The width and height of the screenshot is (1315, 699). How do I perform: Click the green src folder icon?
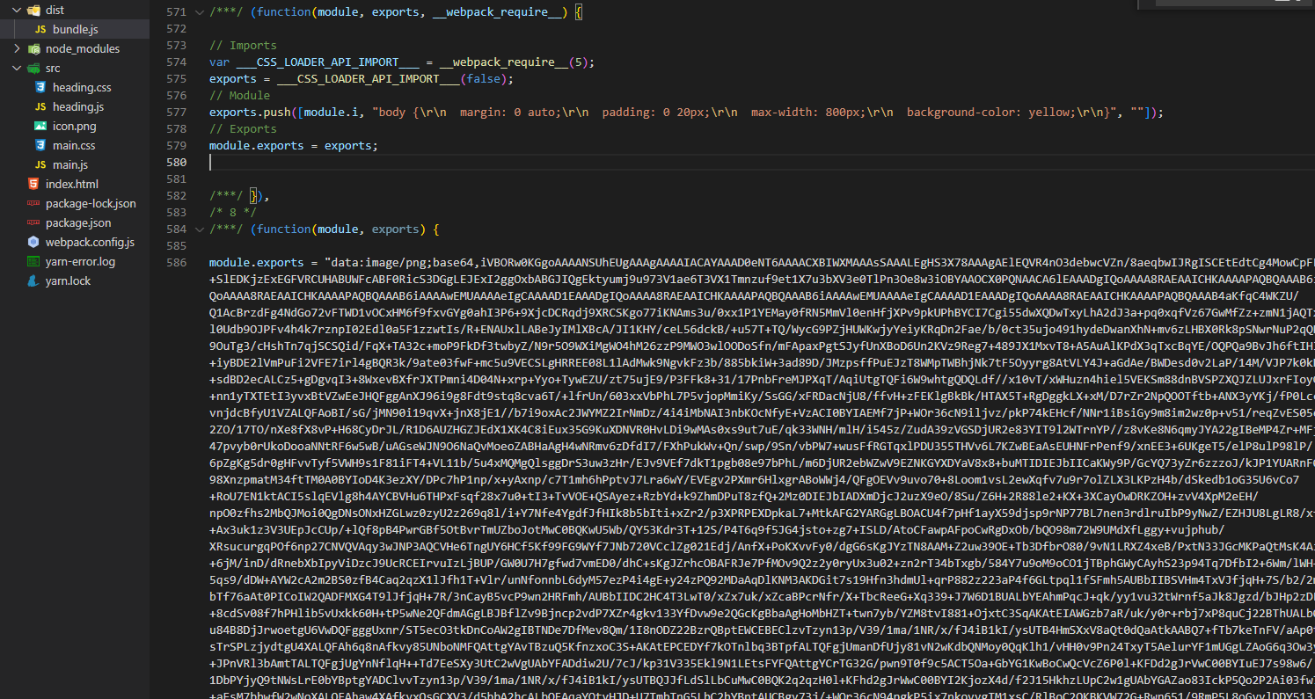[33, 69]
